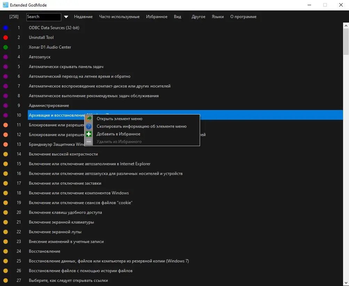349x286 pixels.
Task: Click the scrollbar down arrow
Action: coord(346,283)
